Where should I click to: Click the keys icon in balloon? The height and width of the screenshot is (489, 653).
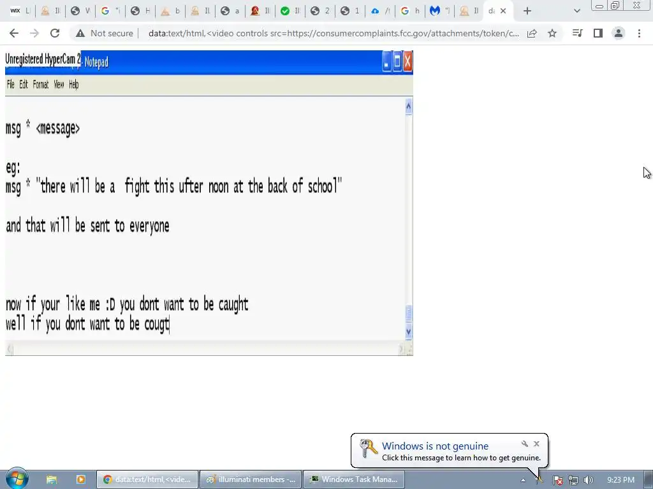tap(368, 449)
